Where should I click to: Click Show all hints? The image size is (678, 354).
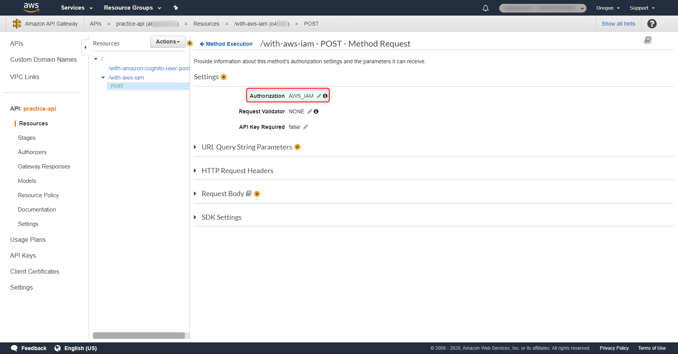[x=618, y=24]
